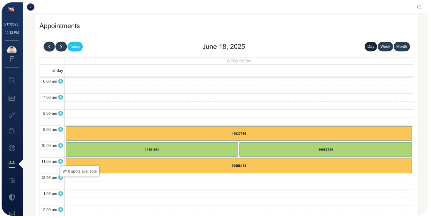Screen dimensions: 431x218
Task: Open the delivery truck sidebar icon
Action: click(x=12, y=181)
